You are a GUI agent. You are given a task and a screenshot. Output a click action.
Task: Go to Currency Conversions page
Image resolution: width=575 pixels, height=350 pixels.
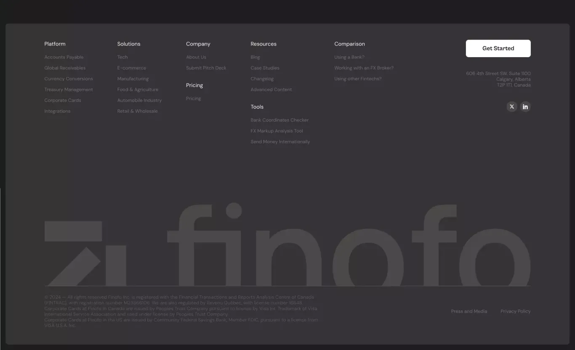point(69,79)
